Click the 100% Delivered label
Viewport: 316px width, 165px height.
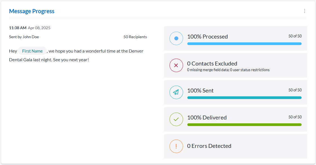pos(207,117)
